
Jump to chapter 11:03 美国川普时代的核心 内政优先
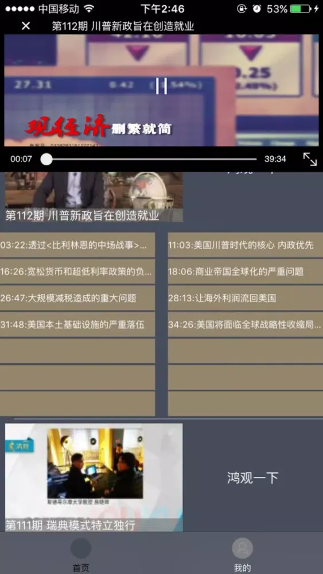pyautogui.click(x=246, y=245)
